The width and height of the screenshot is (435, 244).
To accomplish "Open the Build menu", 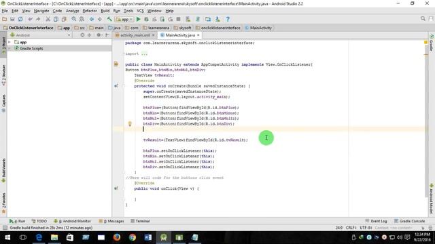I will point(105,11).
